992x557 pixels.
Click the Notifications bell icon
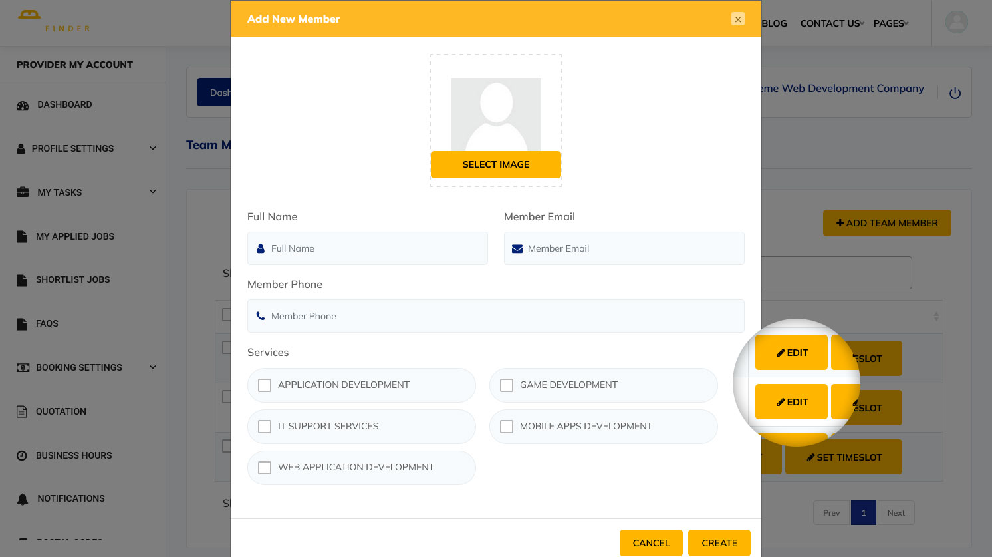(x=23, y=499)
